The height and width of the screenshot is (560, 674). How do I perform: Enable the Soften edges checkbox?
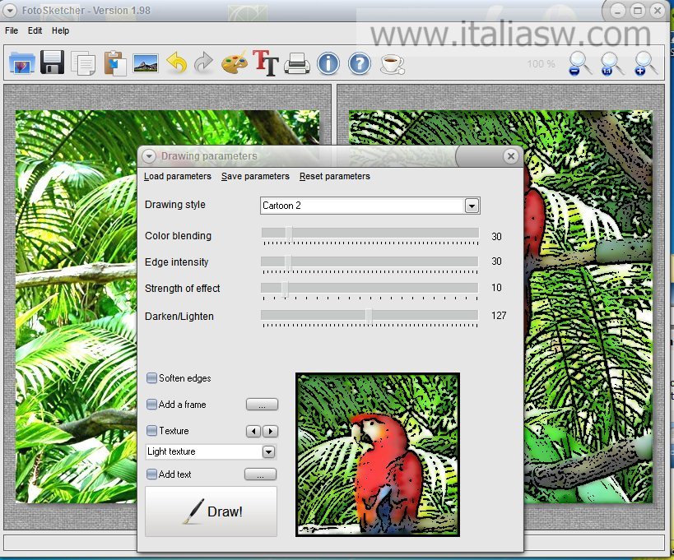151,378
